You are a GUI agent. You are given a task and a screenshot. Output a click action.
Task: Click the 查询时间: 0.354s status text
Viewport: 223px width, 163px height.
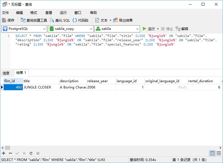click(x=143, y=160)
